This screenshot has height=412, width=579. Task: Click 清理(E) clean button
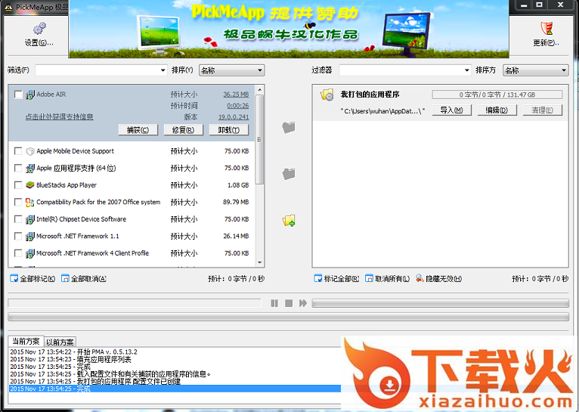click(543, 110)
